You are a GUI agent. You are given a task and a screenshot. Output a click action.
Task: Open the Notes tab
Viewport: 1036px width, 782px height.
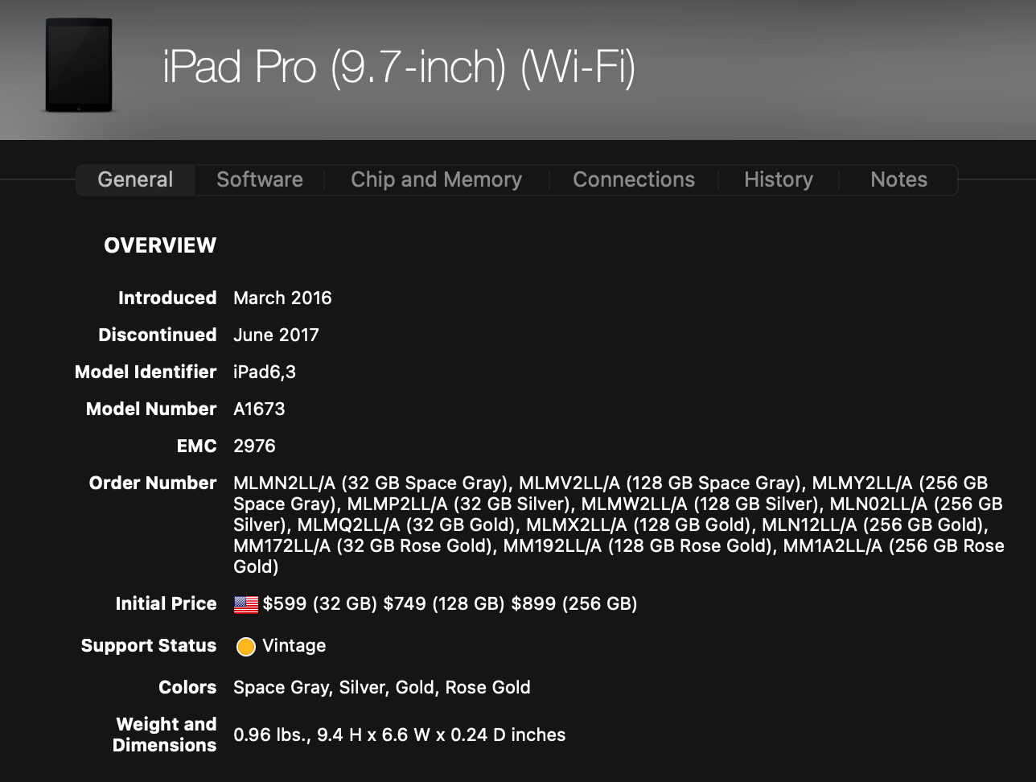898,179
